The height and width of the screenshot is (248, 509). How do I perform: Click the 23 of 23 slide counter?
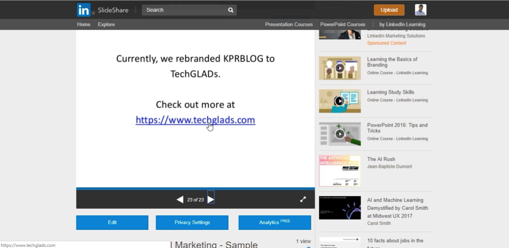click(x=196, y=200)
